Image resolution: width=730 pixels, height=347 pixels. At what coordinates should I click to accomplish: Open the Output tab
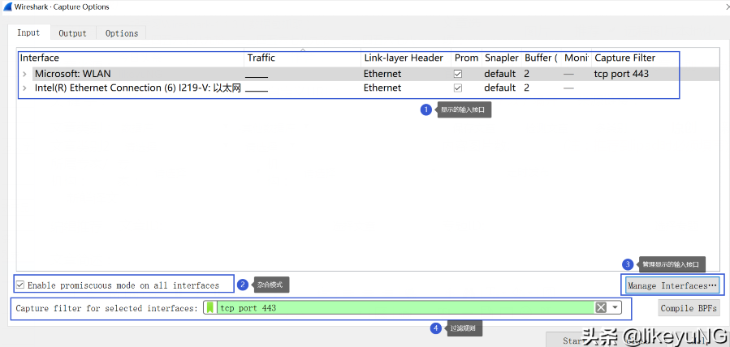click(x=72, y=33)
